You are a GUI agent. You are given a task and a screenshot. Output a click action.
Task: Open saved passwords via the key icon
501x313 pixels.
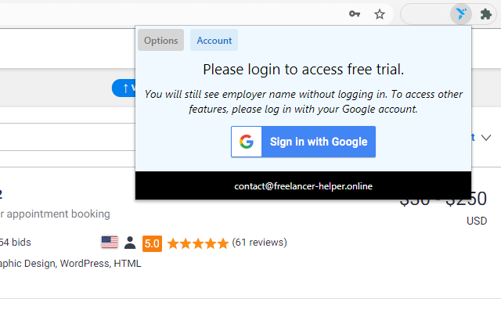click(x=355, y=13)
